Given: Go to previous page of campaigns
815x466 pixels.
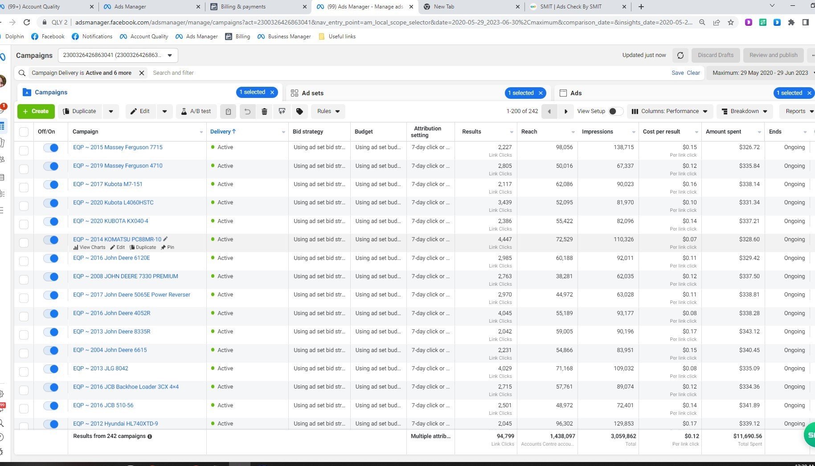Looking at the screenshot, I should (x=549, y=111).
